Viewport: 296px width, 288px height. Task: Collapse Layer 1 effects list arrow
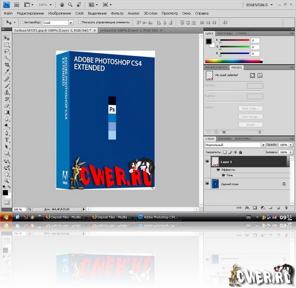click(x=288, y=161)
